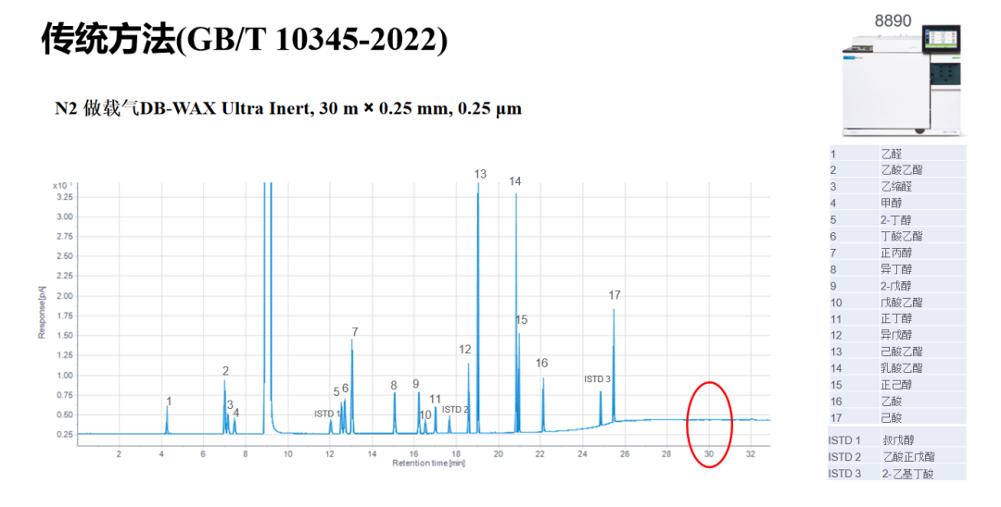The image size is (1001, 507).
Task: Click x-axis tick value 32
Action: tap(751, 454)
